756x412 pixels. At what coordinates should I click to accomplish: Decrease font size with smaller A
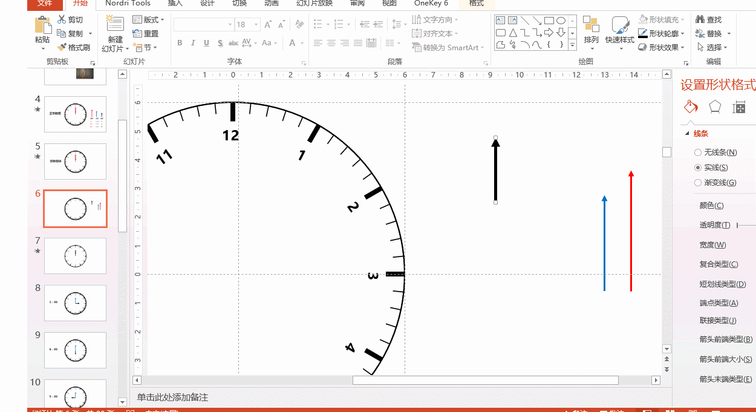coord(281,25)
